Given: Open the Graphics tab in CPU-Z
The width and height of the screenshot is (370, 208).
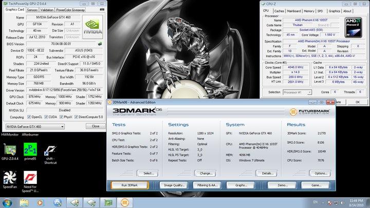Looking at the screenshot, I should pos(335,11).
